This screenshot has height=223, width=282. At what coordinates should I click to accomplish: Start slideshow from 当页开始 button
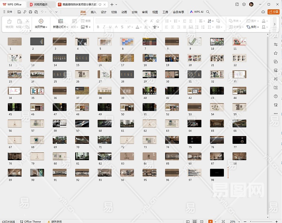(41, 24)
